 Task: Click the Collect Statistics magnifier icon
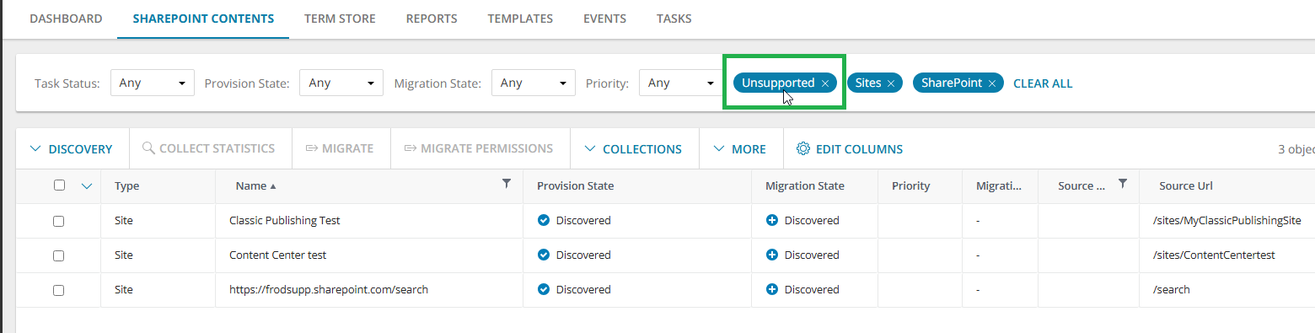pos(148,148)
